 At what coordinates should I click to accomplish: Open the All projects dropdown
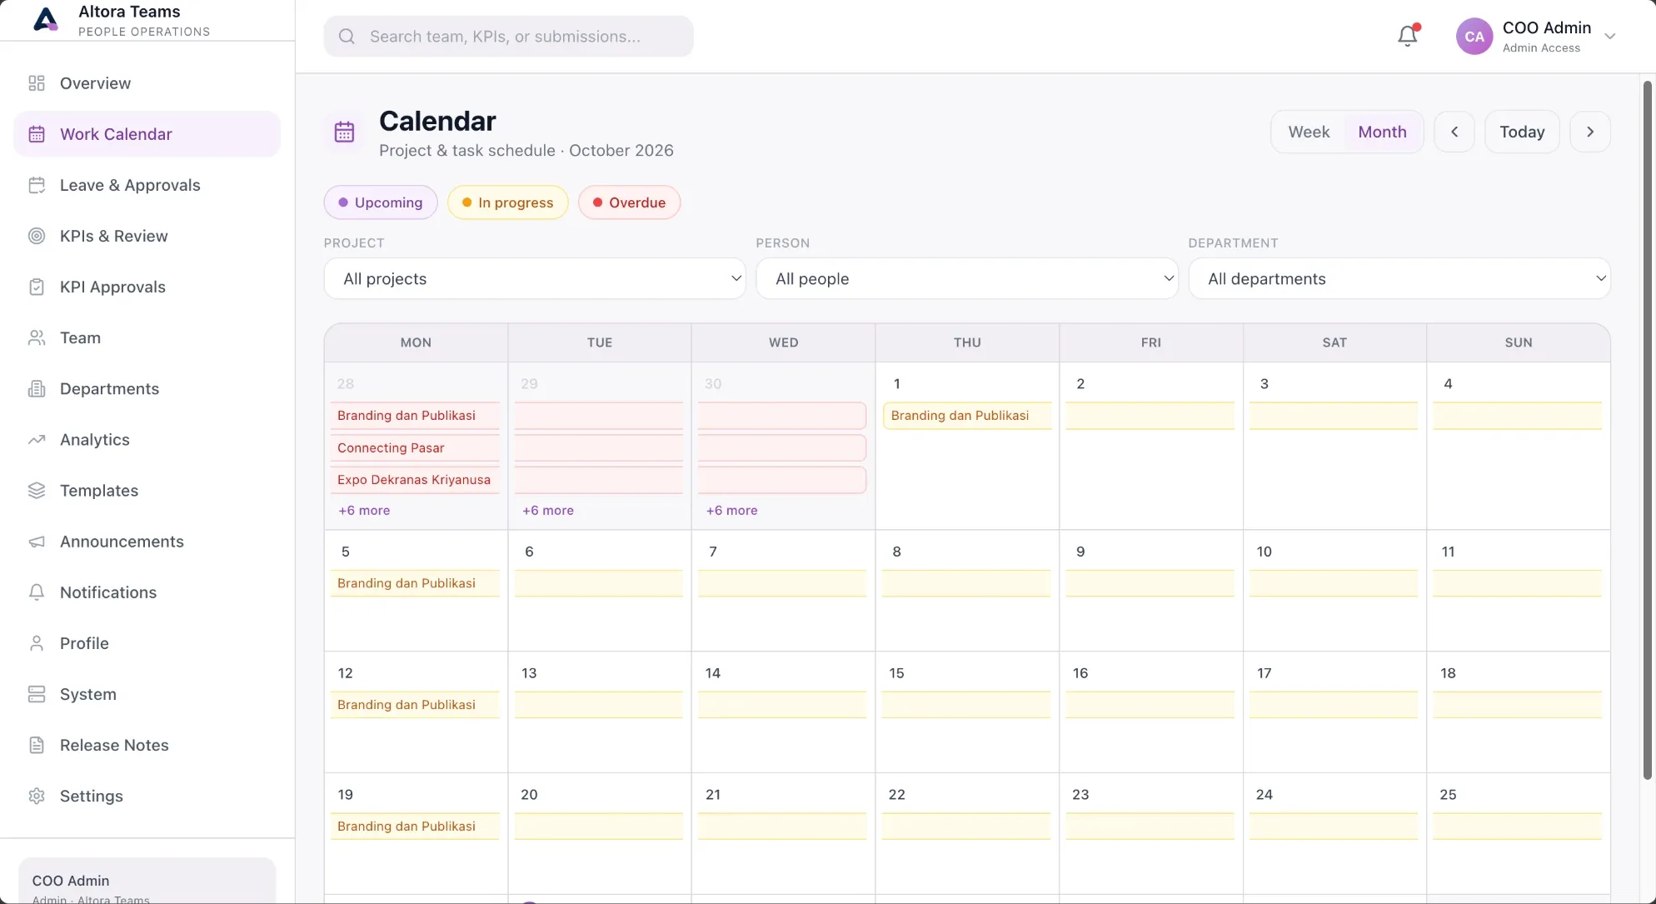pyautogui.click(x=535, y=278)
